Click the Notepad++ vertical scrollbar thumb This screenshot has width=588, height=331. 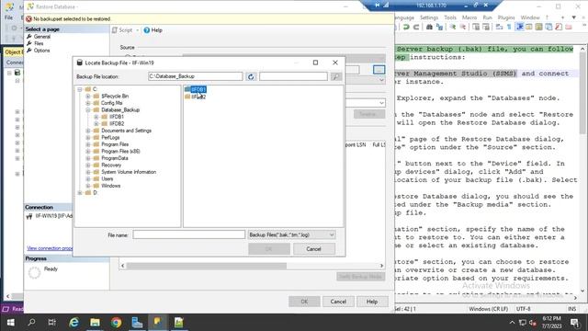click(x=582, y=92)
